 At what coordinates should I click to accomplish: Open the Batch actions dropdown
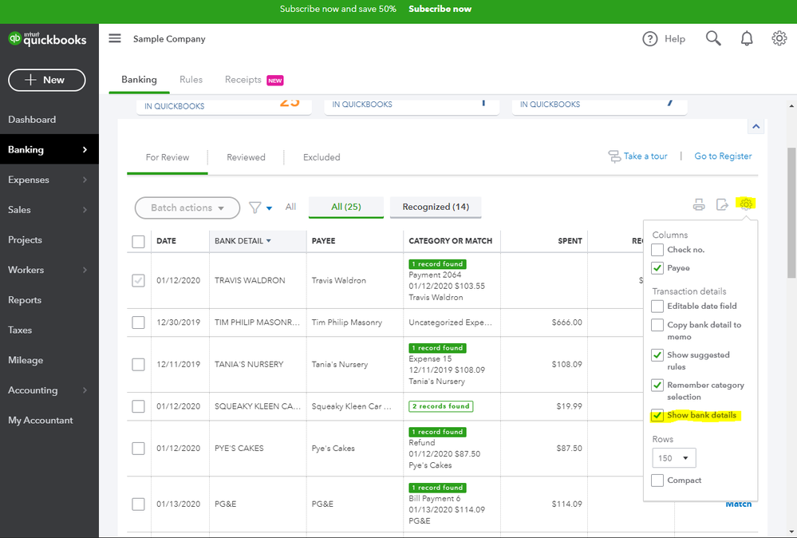[187, 208]
